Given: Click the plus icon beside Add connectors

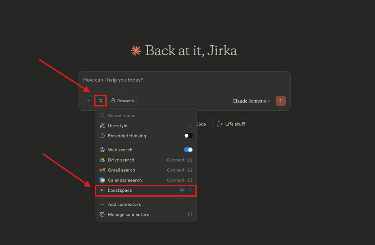Looking at the screenshot, I should pyautogui.click(x=102, y=204).
